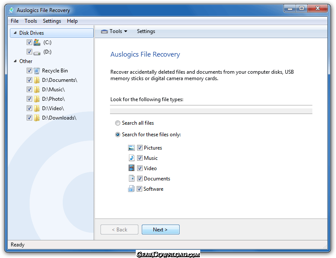Click the Software file type icon

131,189
